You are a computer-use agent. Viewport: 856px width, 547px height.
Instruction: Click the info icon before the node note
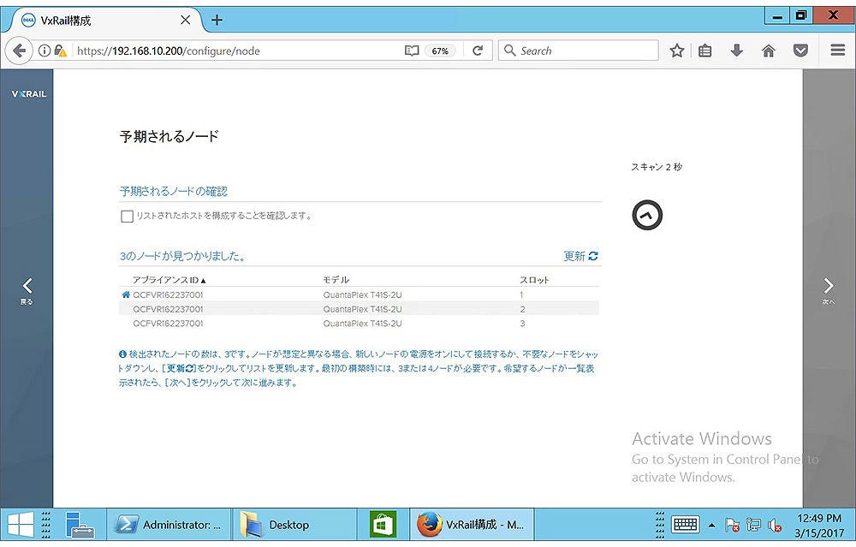click(x=122, y=354)
